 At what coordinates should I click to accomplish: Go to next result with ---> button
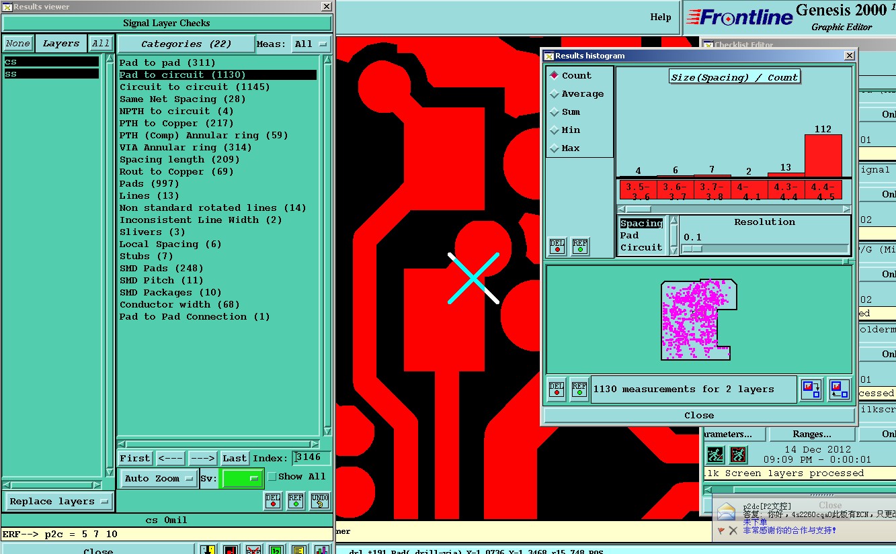(x=202, y=458)
